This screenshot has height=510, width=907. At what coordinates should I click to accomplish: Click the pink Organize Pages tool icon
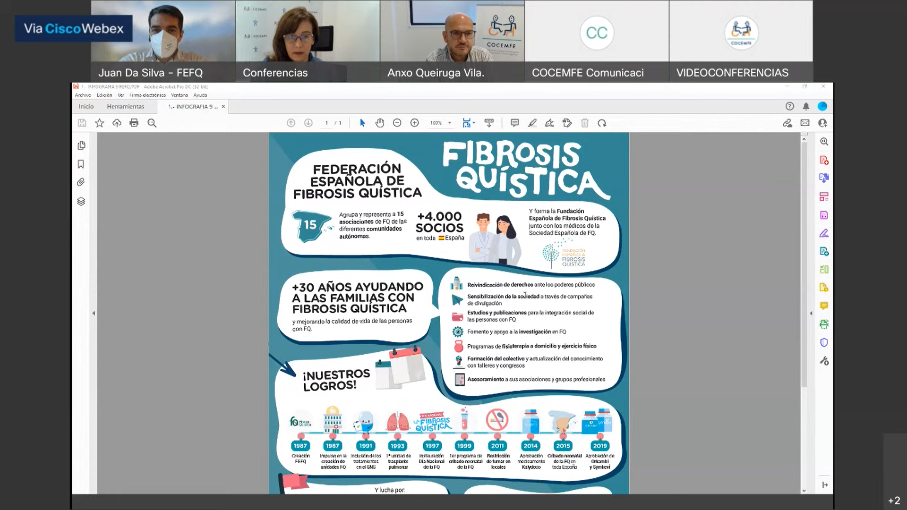coord(824,196)
